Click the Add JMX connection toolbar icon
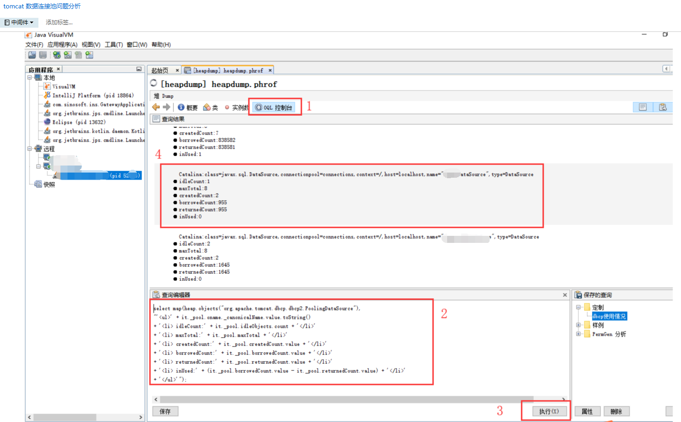Viewport: 681px width, 422px height. [x=68, y=55]
